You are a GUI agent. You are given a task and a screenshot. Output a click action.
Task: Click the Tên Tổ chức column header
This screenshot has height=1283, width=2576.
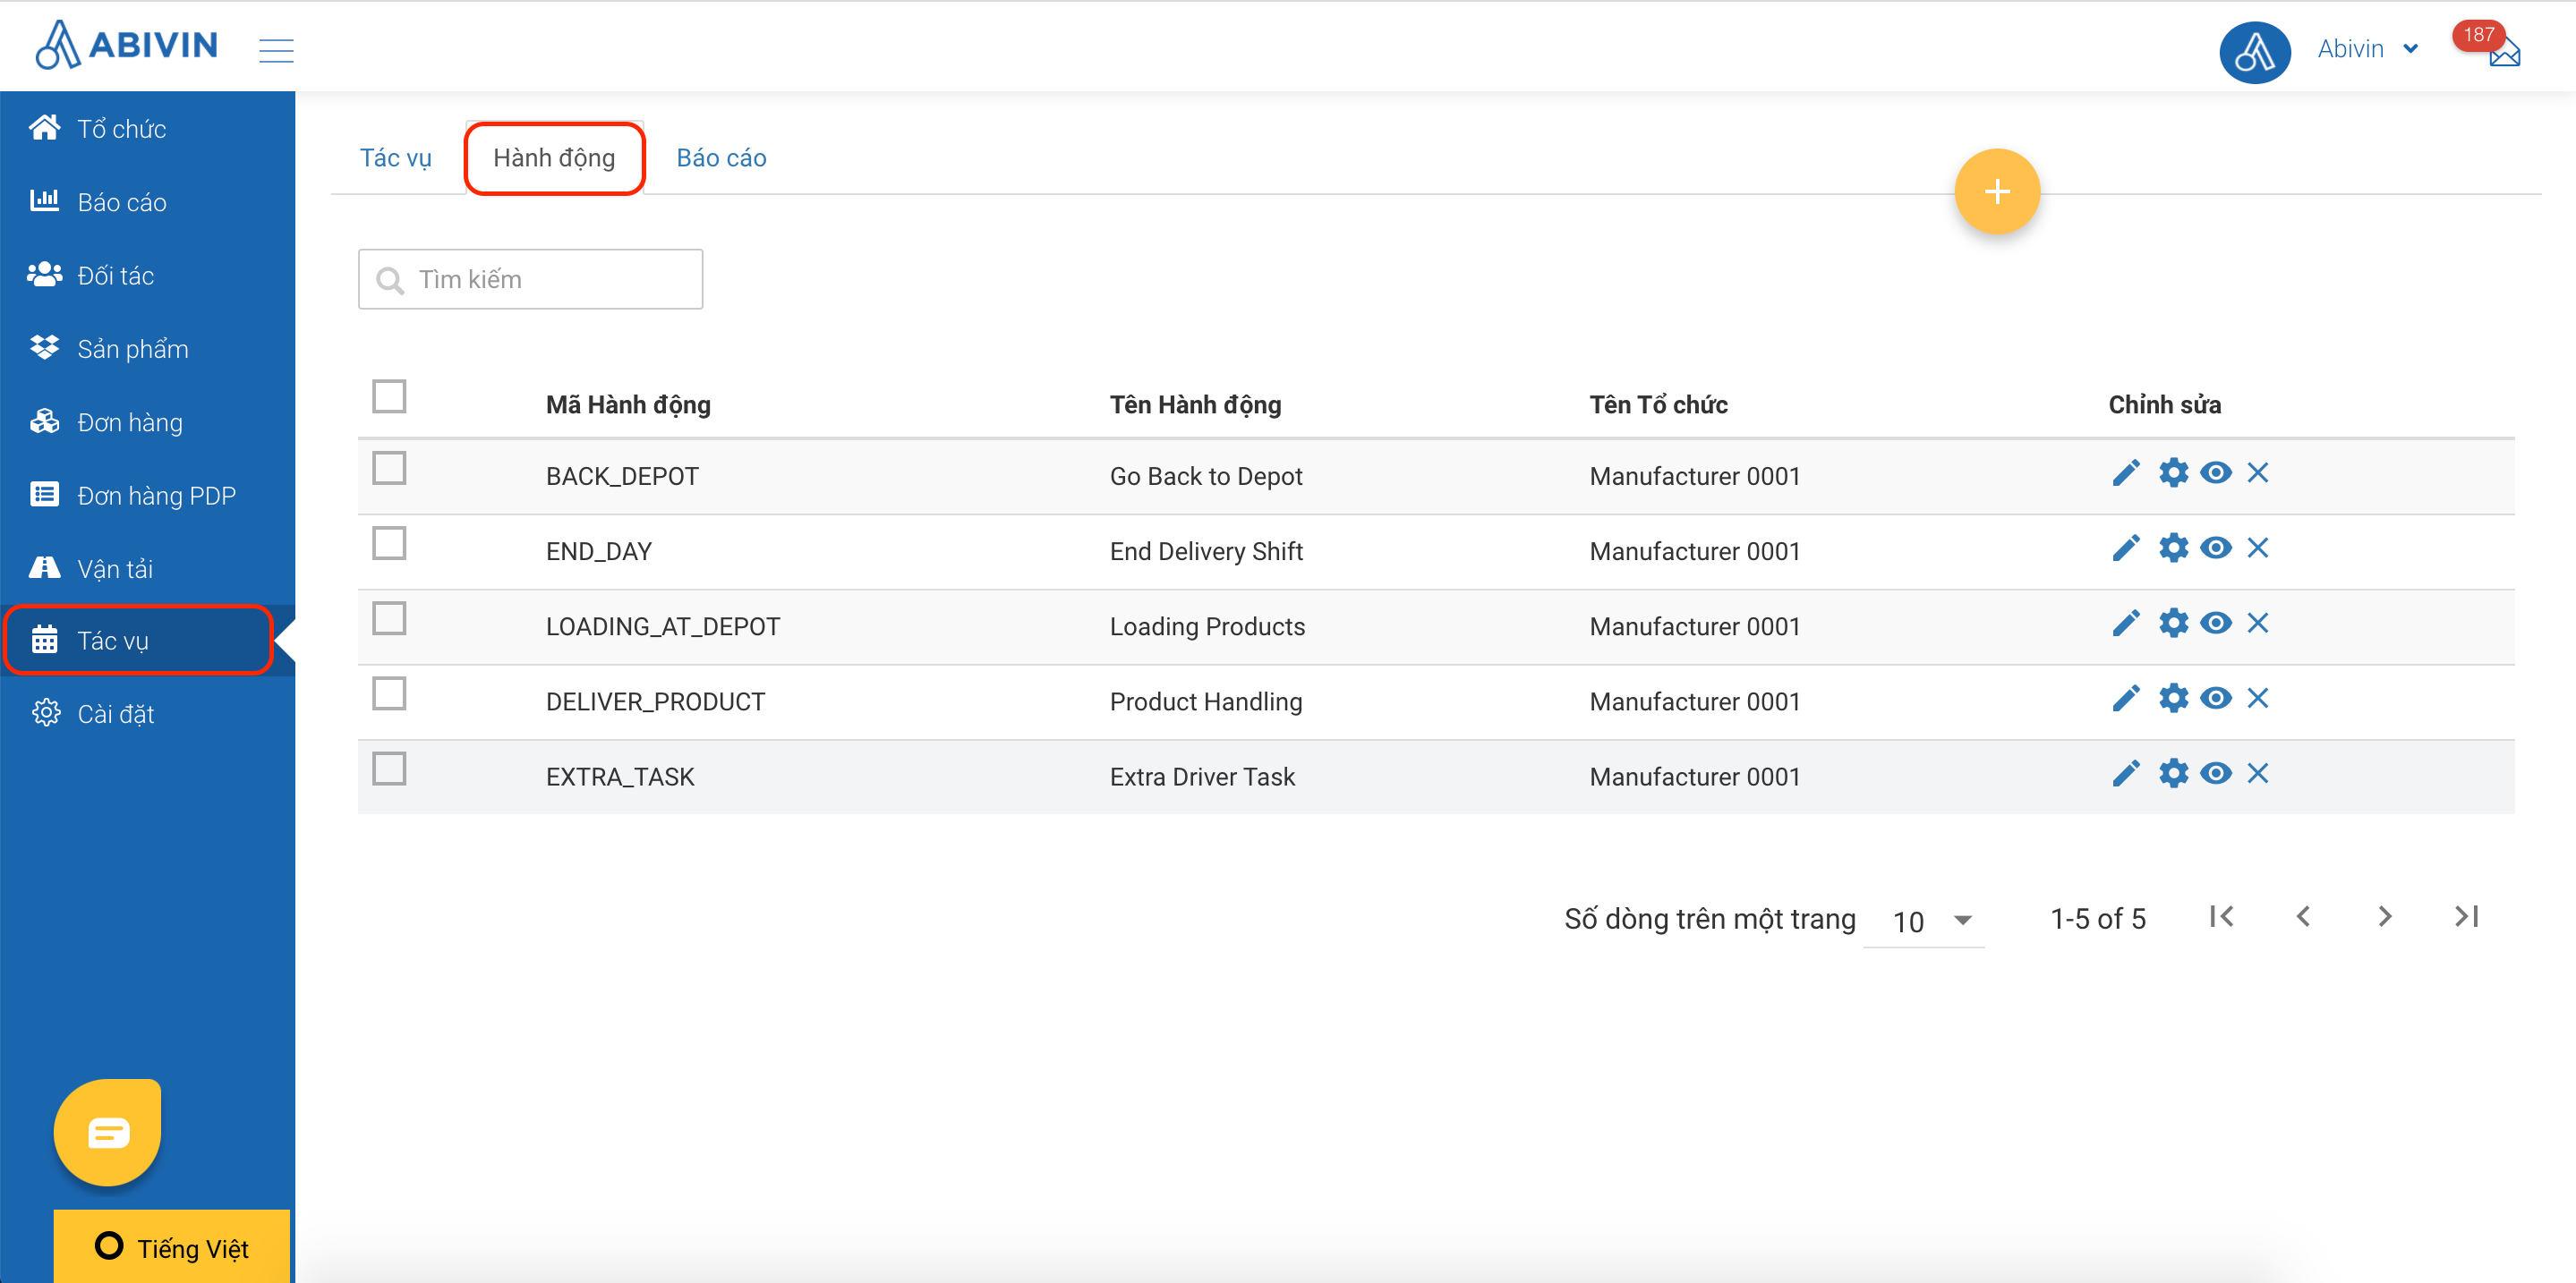click(x=1658, y=404)
